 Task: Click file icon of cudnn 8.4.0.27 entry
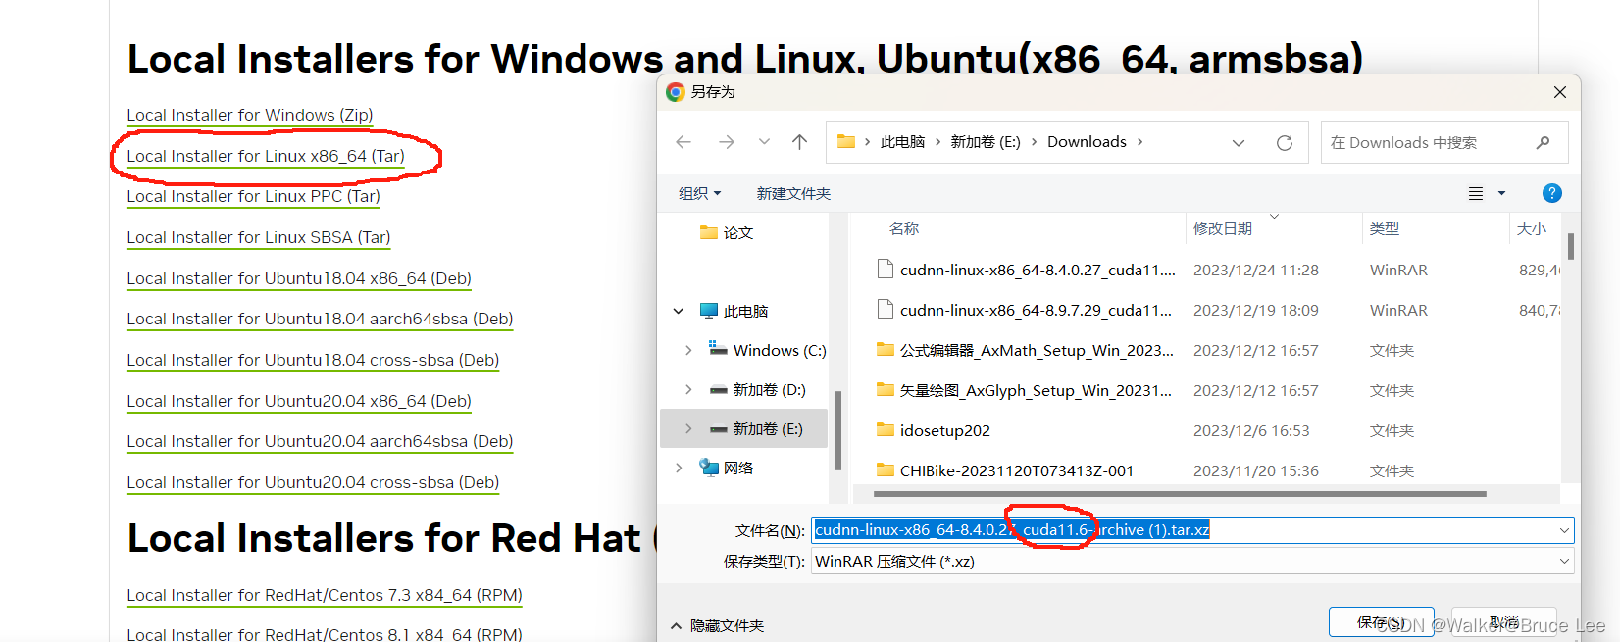(885, 269)
